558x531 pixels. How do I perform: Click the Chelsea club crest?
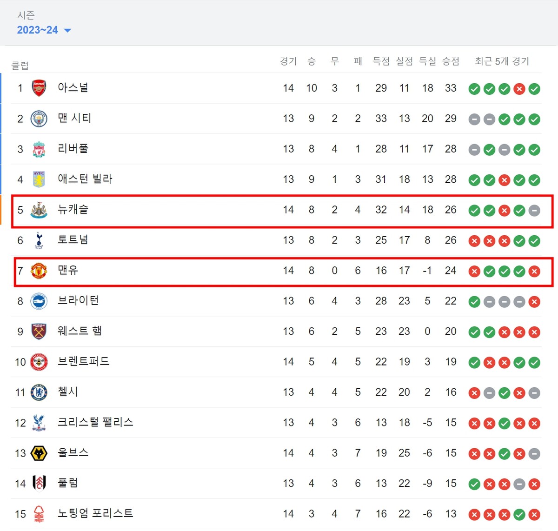pyautogui.click(x=39, y=392)
